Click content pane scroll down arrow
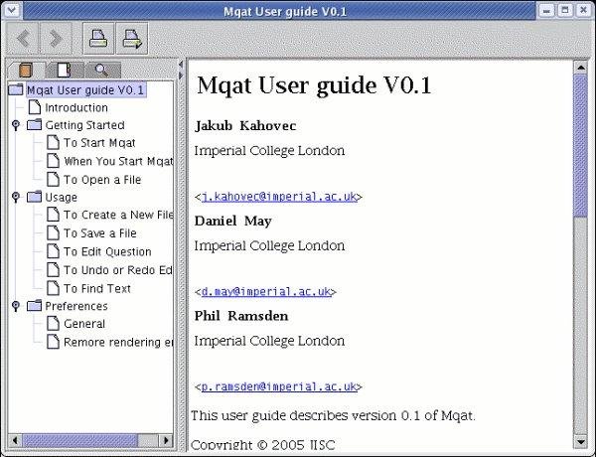The height and width of the screenshot is (457, 596). pyautogui.click(x=580, y=442)
